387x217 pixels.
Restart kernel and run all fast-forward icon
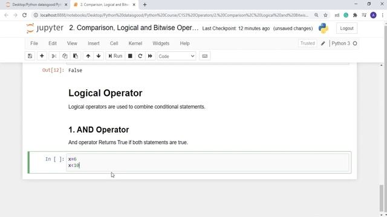(x=150, y=56)
